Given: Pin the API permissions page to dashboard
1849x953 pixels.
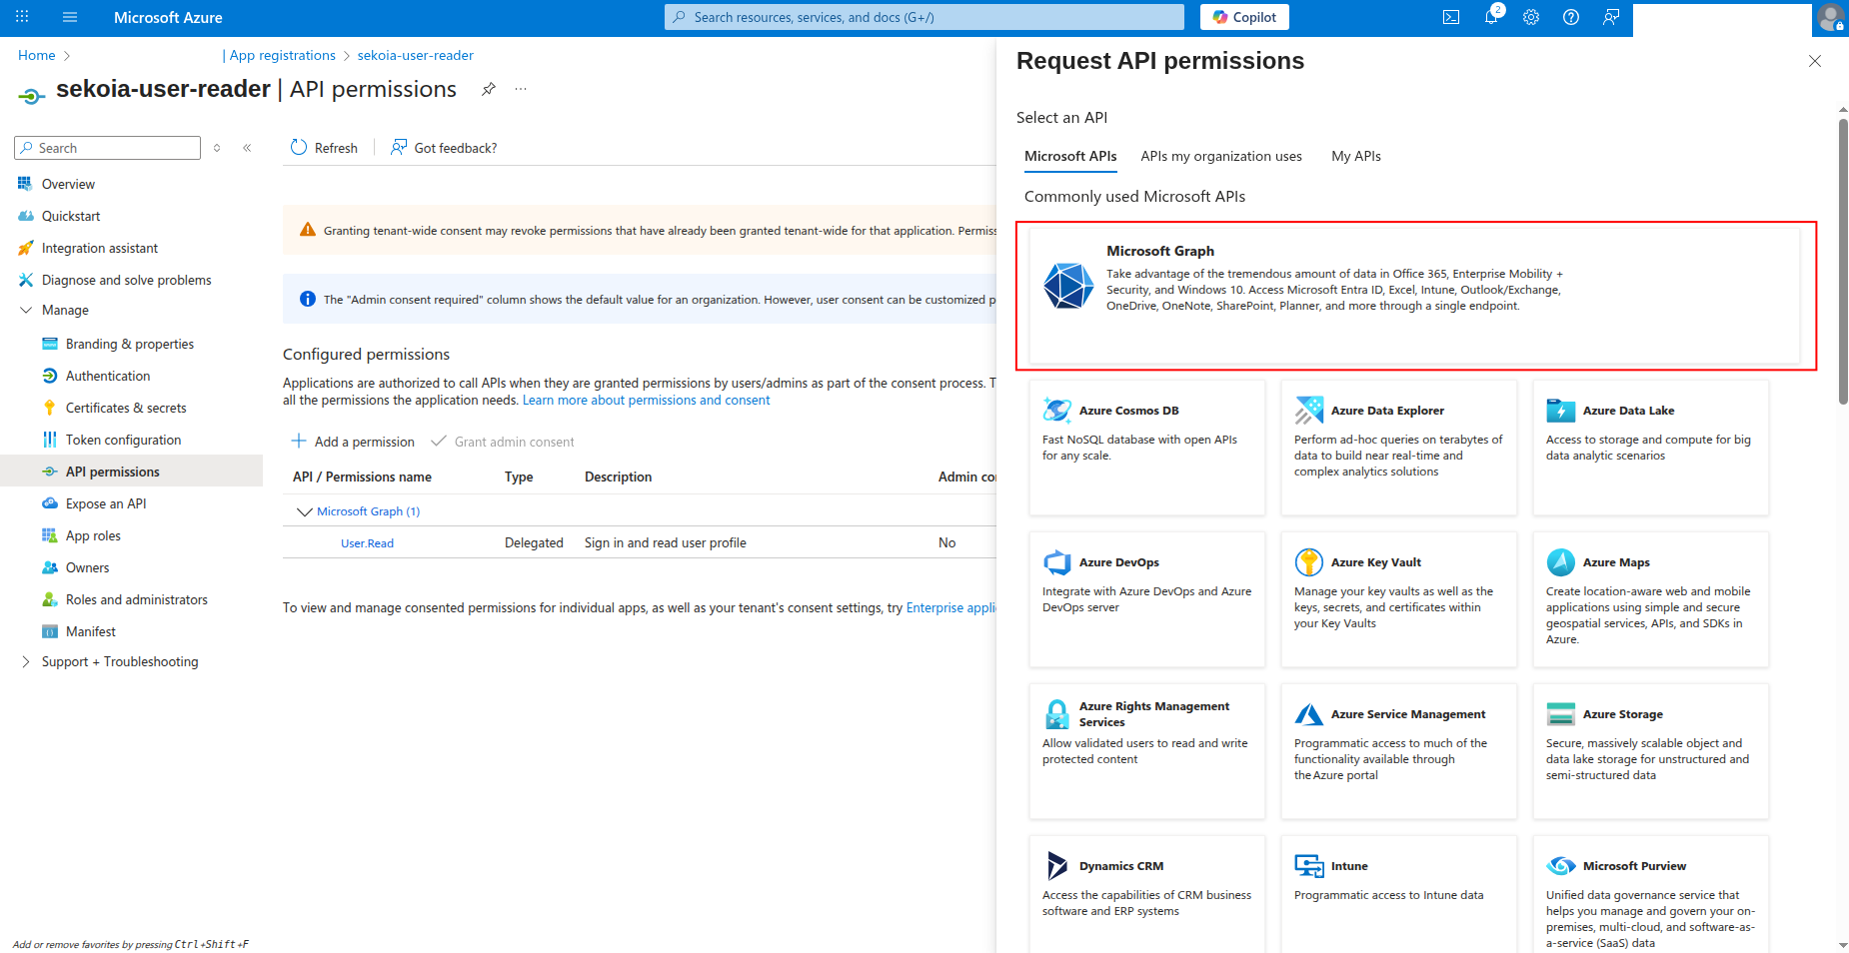Looking at the screenshot, I should 488,89.
